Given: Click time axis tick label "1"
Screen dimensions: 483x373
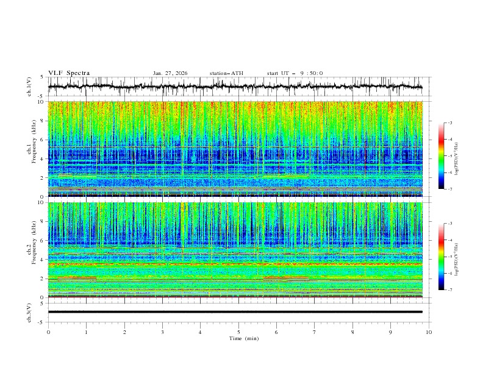Looking at the screenshot, I should click(86, 332).
